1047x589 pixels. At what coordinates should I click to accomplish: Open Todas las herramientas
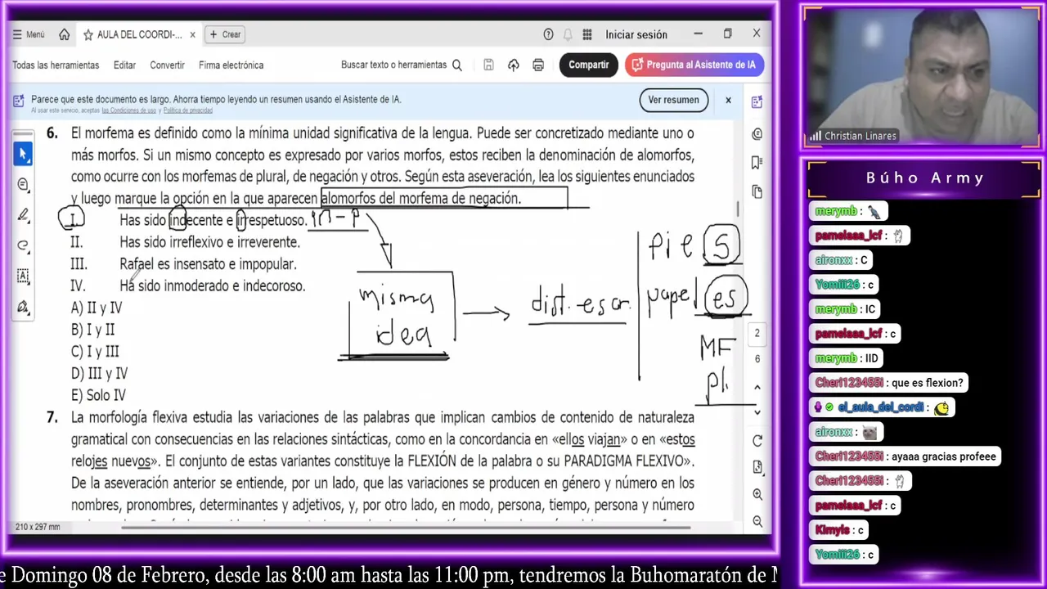pos(56,65)
